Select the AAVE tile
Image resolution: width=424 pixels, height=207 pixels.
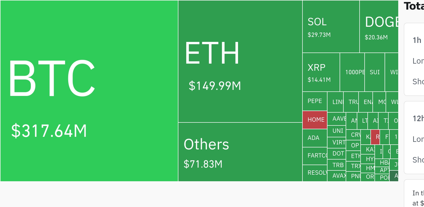click(x=337, y=119)
